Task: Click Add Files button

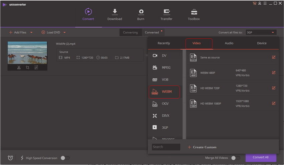Action: pos(18,32)
